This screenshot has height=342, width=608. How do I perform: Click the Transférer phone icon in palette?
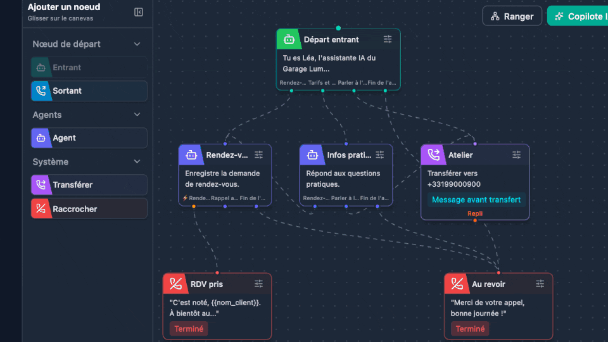(41, 185)
